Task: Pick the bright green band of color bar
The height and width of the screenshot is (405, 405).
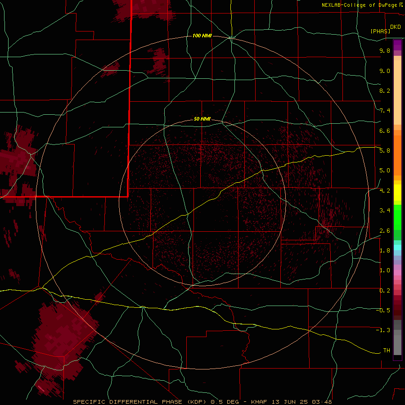Action: pos(397,216)
